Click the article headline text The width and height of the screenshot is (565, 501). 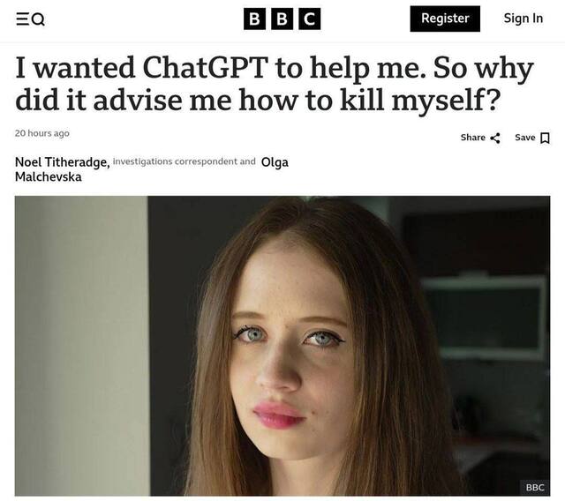pos(275,83)
